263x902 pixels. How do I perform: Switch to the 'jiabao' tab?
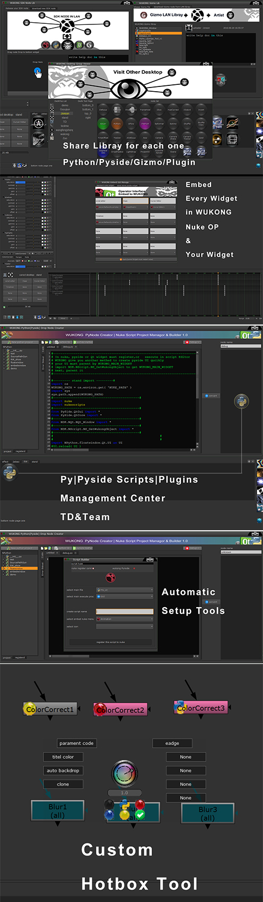tap(15, 461)
